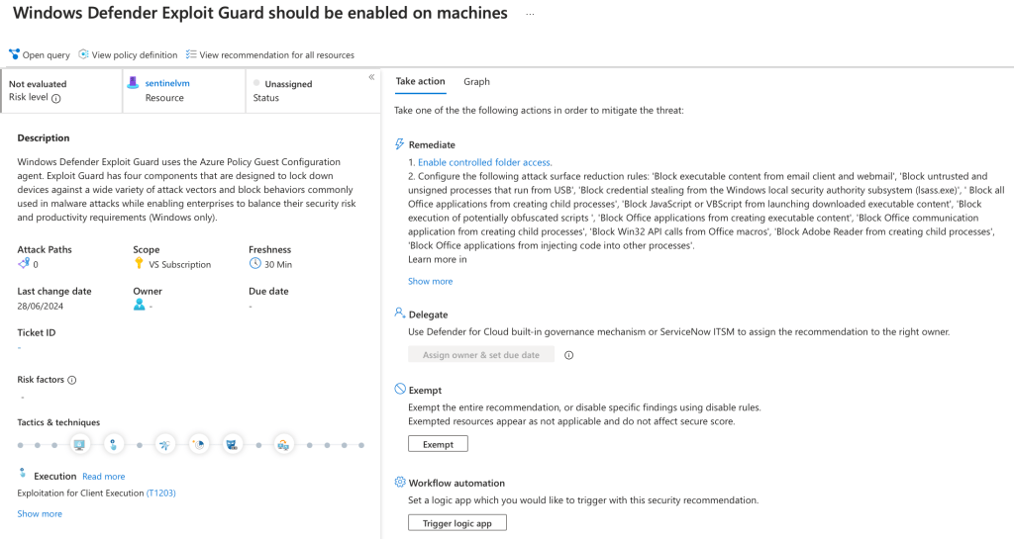
Task: Click the View policy definition icon
Action: point(84,54)
